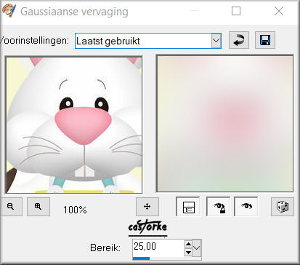Zoom in the preview with plus magnifier
300x265 pixels.
(38, 207)
